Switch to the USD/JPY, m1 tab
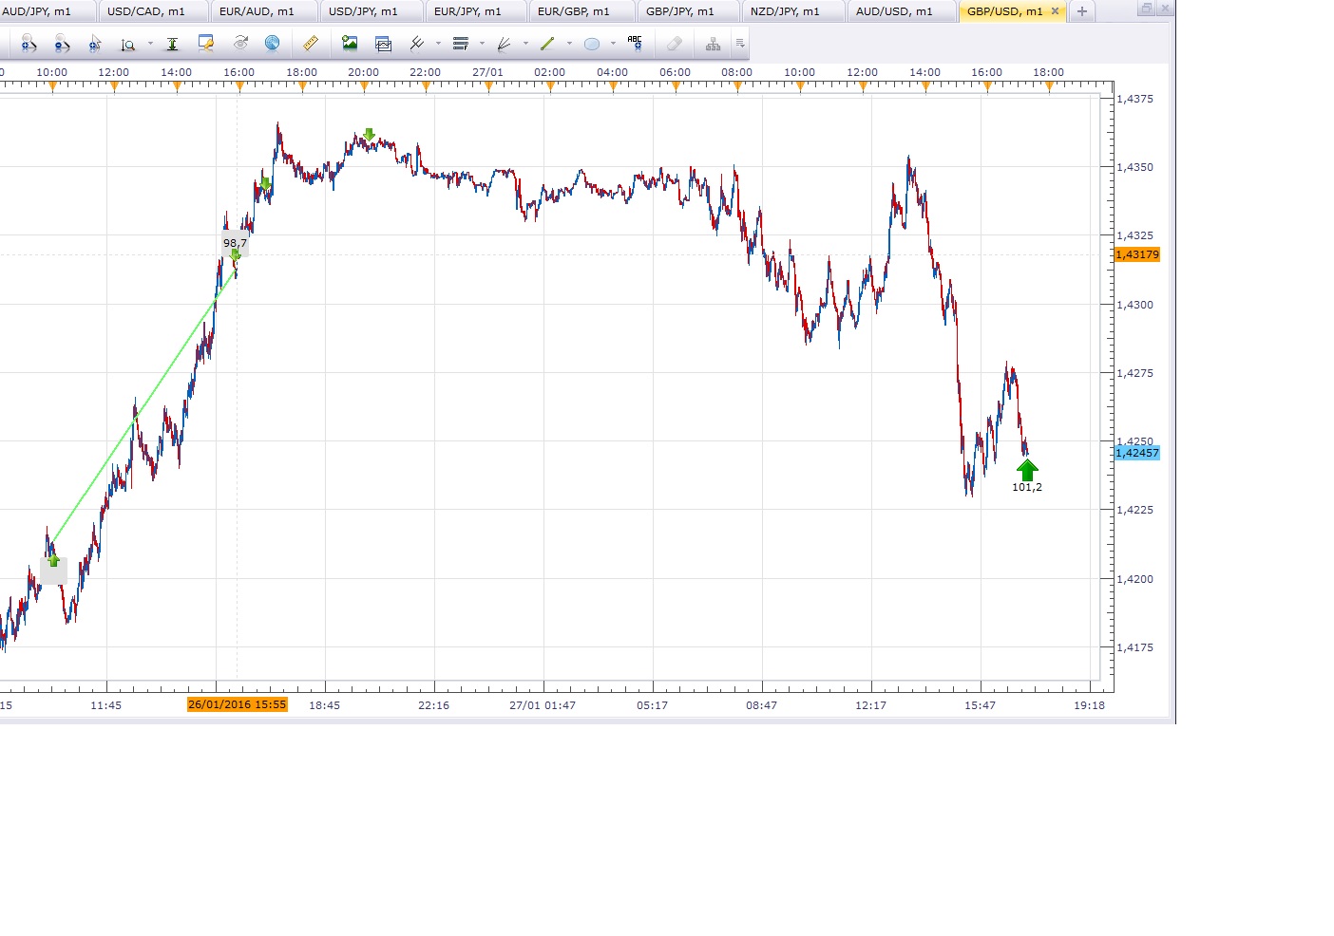 coord(363,11)
